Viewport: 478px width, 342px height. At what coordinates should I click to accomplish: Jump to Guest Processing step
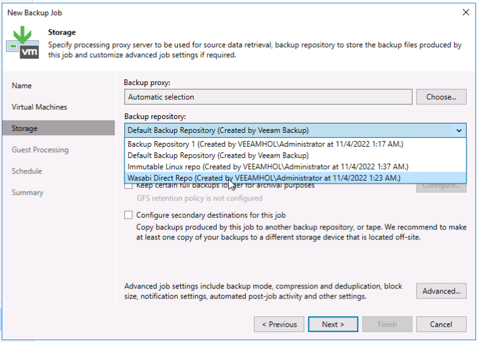(40, 150)
